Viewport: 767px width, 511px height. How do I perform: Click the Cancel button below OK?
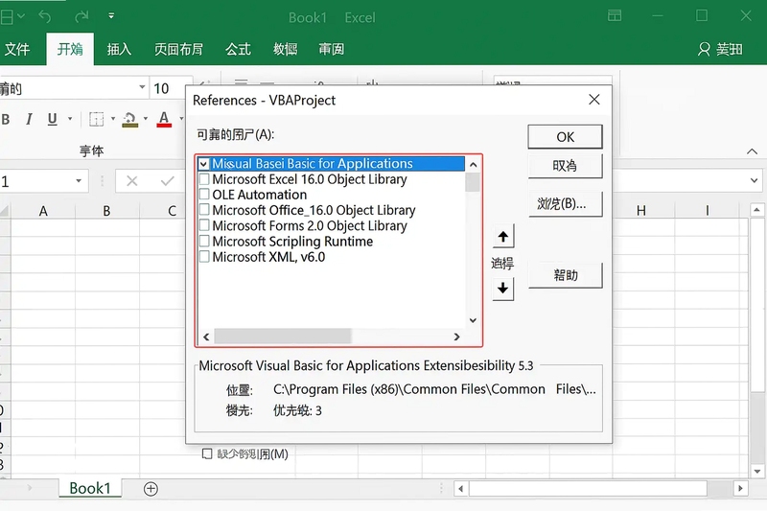pos(565,166)
